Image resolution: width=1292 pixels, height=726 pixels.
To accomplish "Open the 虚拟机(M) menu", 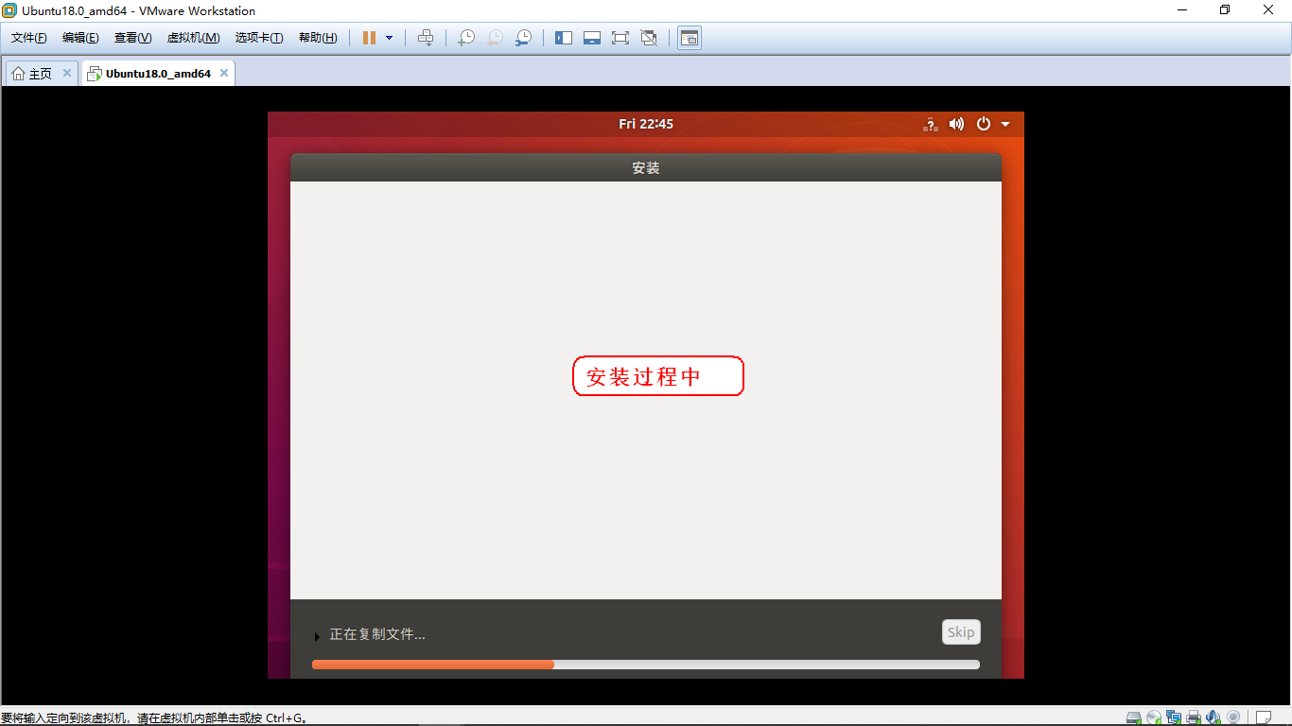I will [x=193, y=38].
